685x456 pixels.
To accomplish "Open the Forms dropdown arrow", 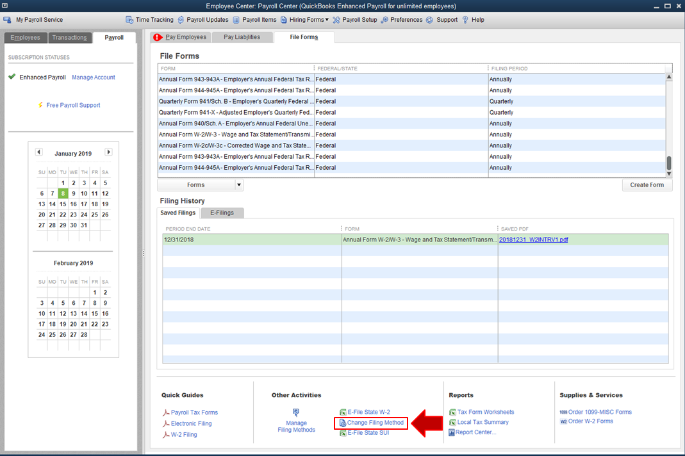I will coord(239,185).
